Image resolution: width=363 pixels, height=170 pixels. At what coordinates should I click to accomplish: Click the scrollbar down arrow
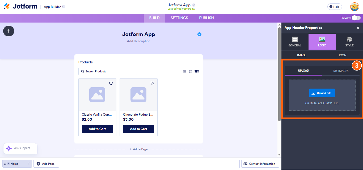(279, 155)
